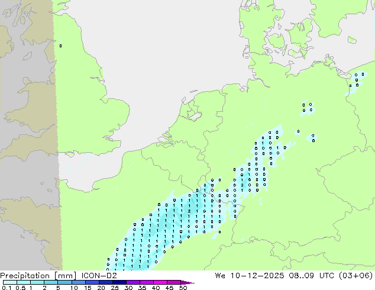Image resolution: width=375 pixels, height=290 pixels.
Task: Click the 'Precipitation [mm]' title label
Action: 38,276
